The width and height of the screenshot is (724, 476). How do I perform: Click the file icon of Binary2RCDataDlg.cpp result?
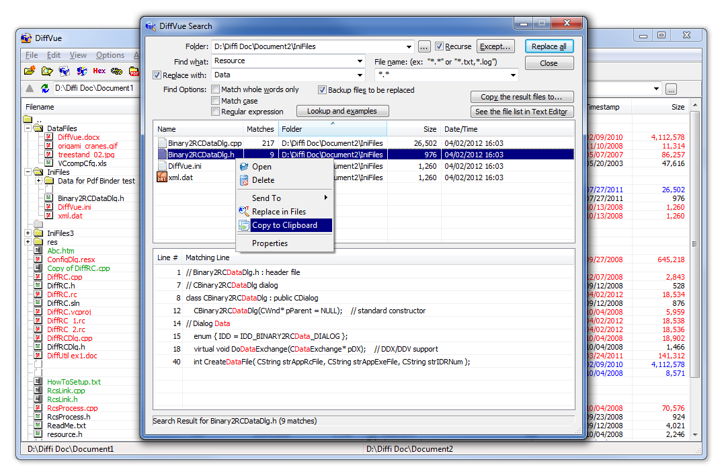161,143
